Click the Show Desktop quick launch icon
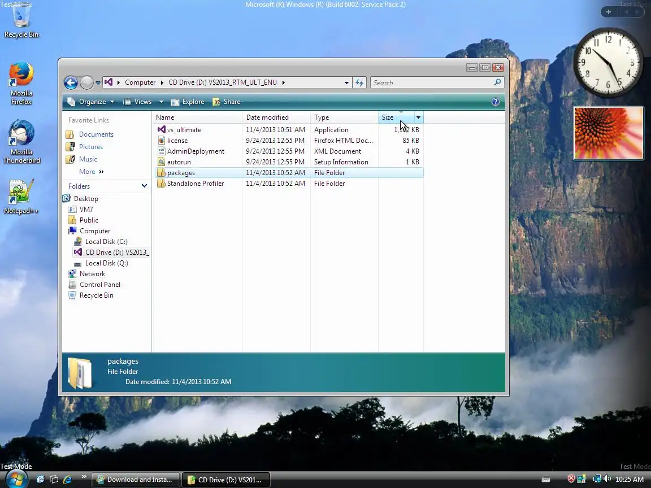Image resolution: width=651 pixels, height=488 pixels. [x=40, y=480]
